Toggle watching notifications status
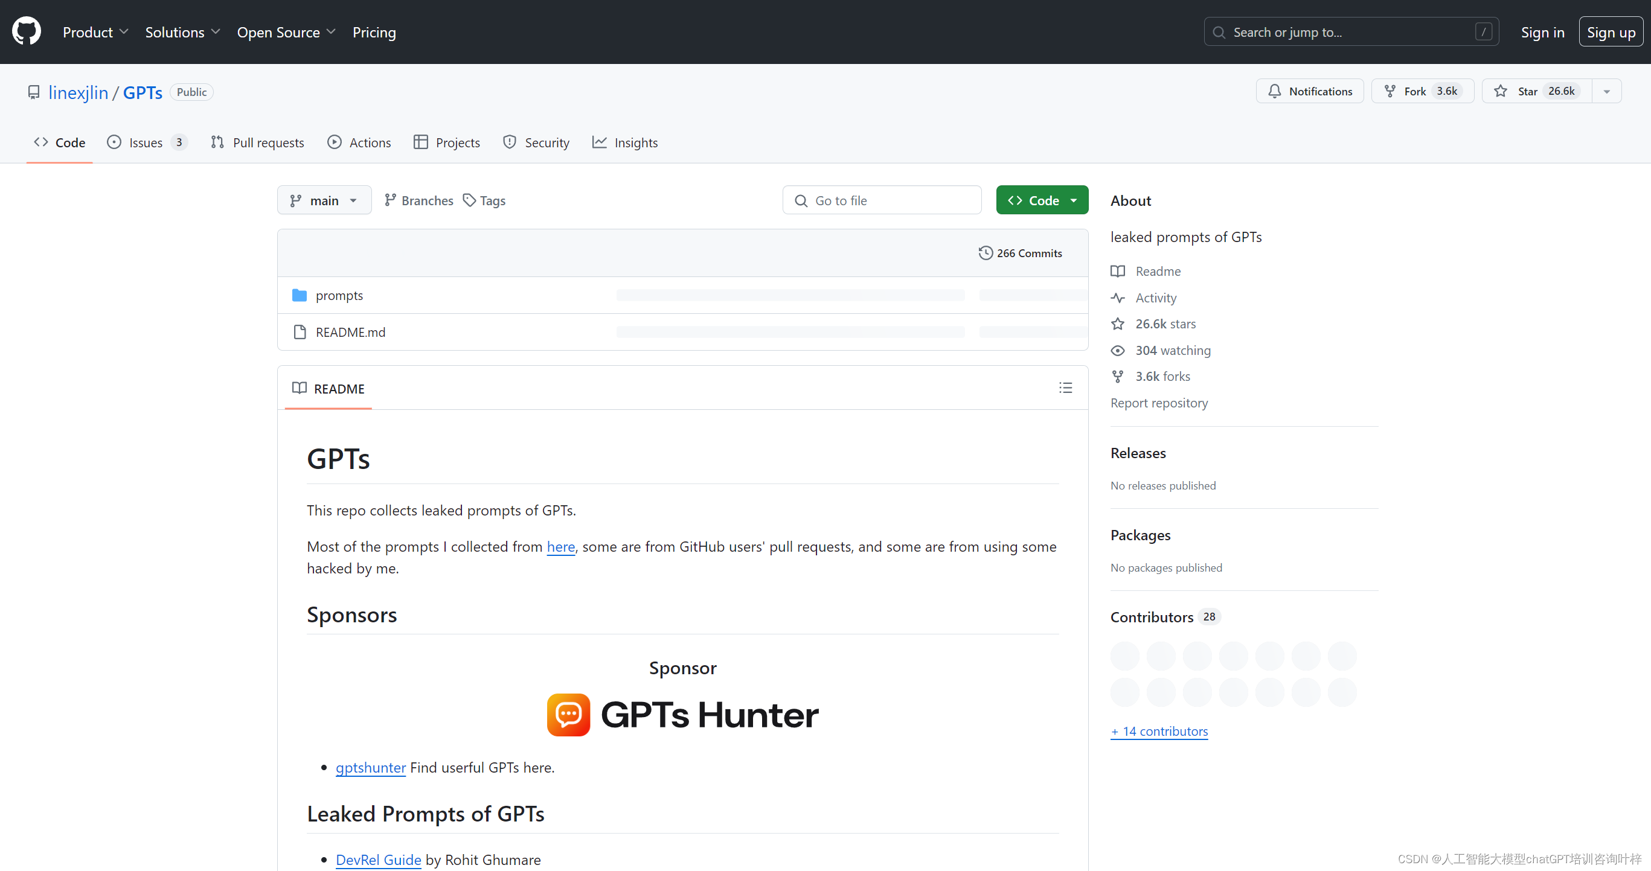1651x871 pixels. 1310,92
